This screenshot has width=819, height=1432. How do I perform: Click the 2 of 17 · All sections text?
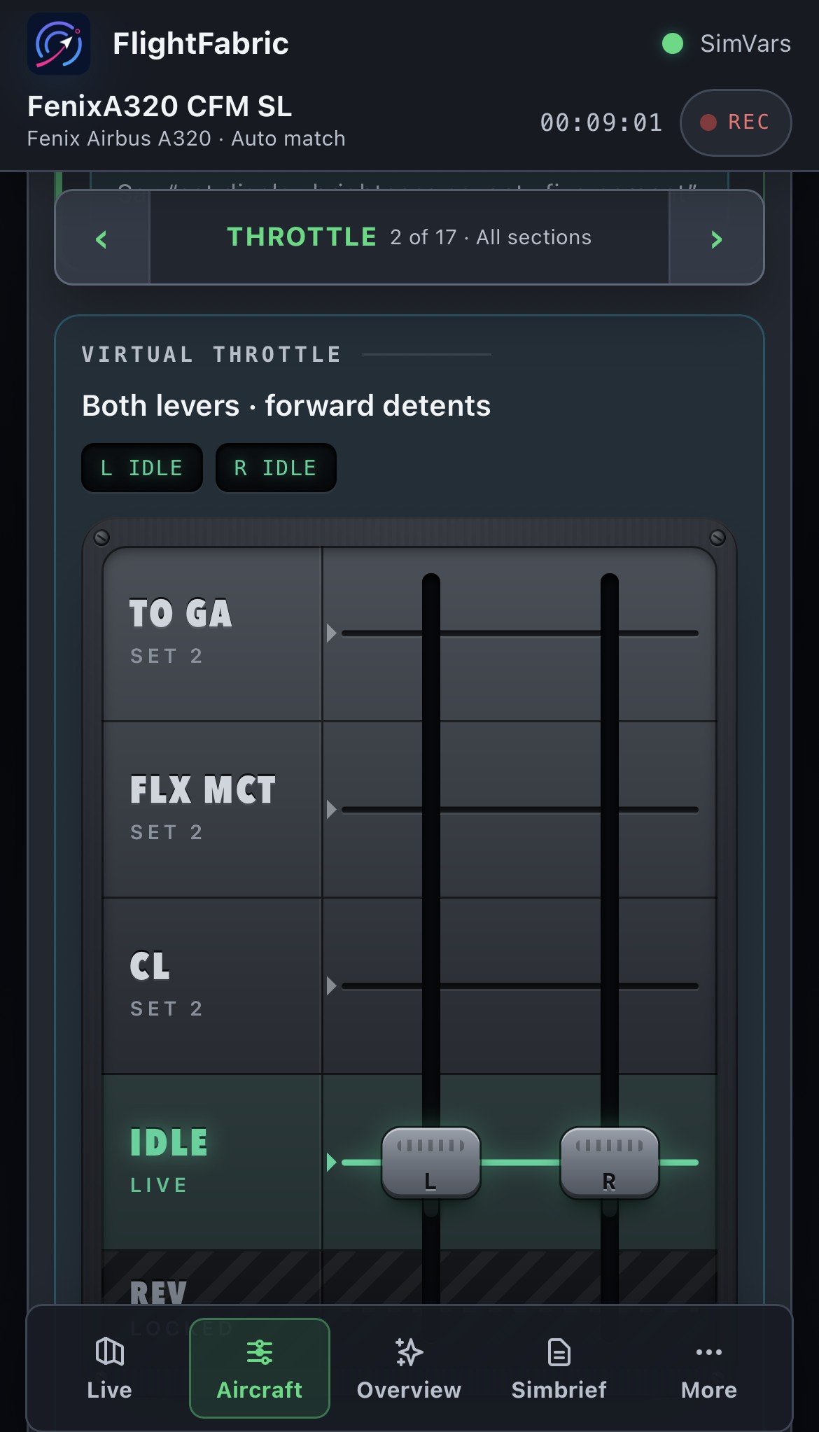click(x=491, y=237)
